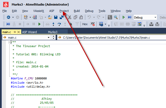166x108 pixels.
Task: Click the '#define F_CPU 1000000' line
Action: pos(29,78)
